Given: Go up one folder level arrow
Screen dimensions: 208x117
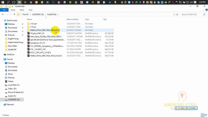Looking at the screenshot, I should click(14, 14).
